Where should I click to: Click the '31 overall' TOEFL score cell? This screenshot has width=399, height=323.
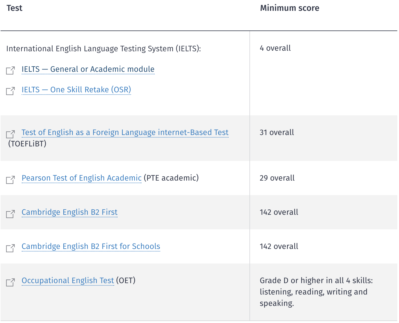pos(277,132)
